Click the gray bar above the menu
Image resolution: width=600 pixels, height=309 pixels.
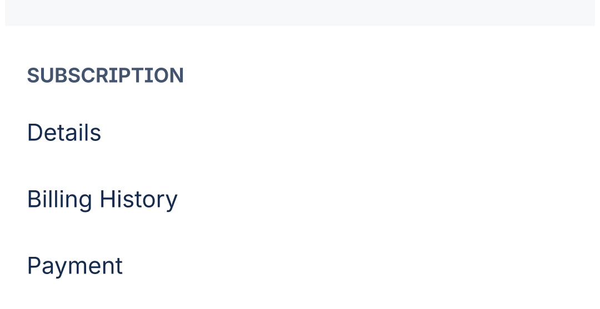300,12
